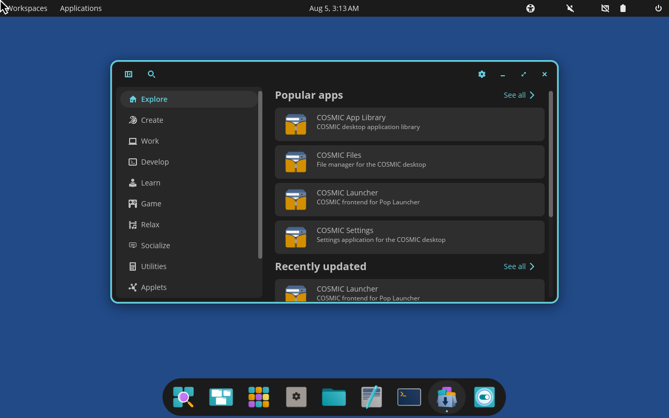Open the Work category
The height and width of the screenshot is (418, 669).
(189, 141)
